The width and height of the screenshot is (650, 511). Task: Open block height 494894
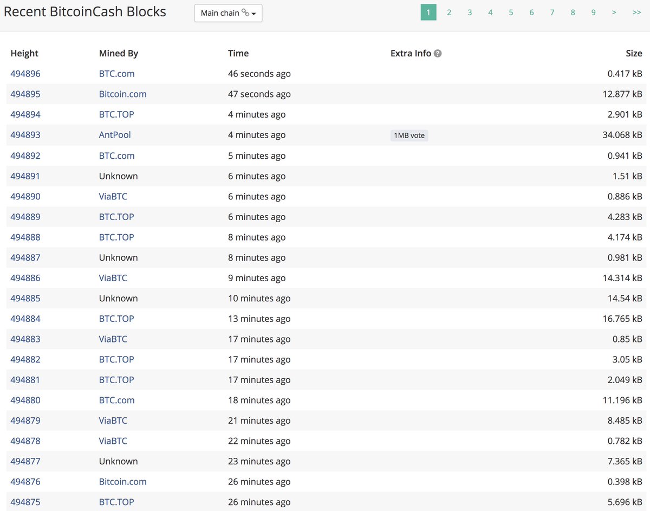tap(25, 114)
